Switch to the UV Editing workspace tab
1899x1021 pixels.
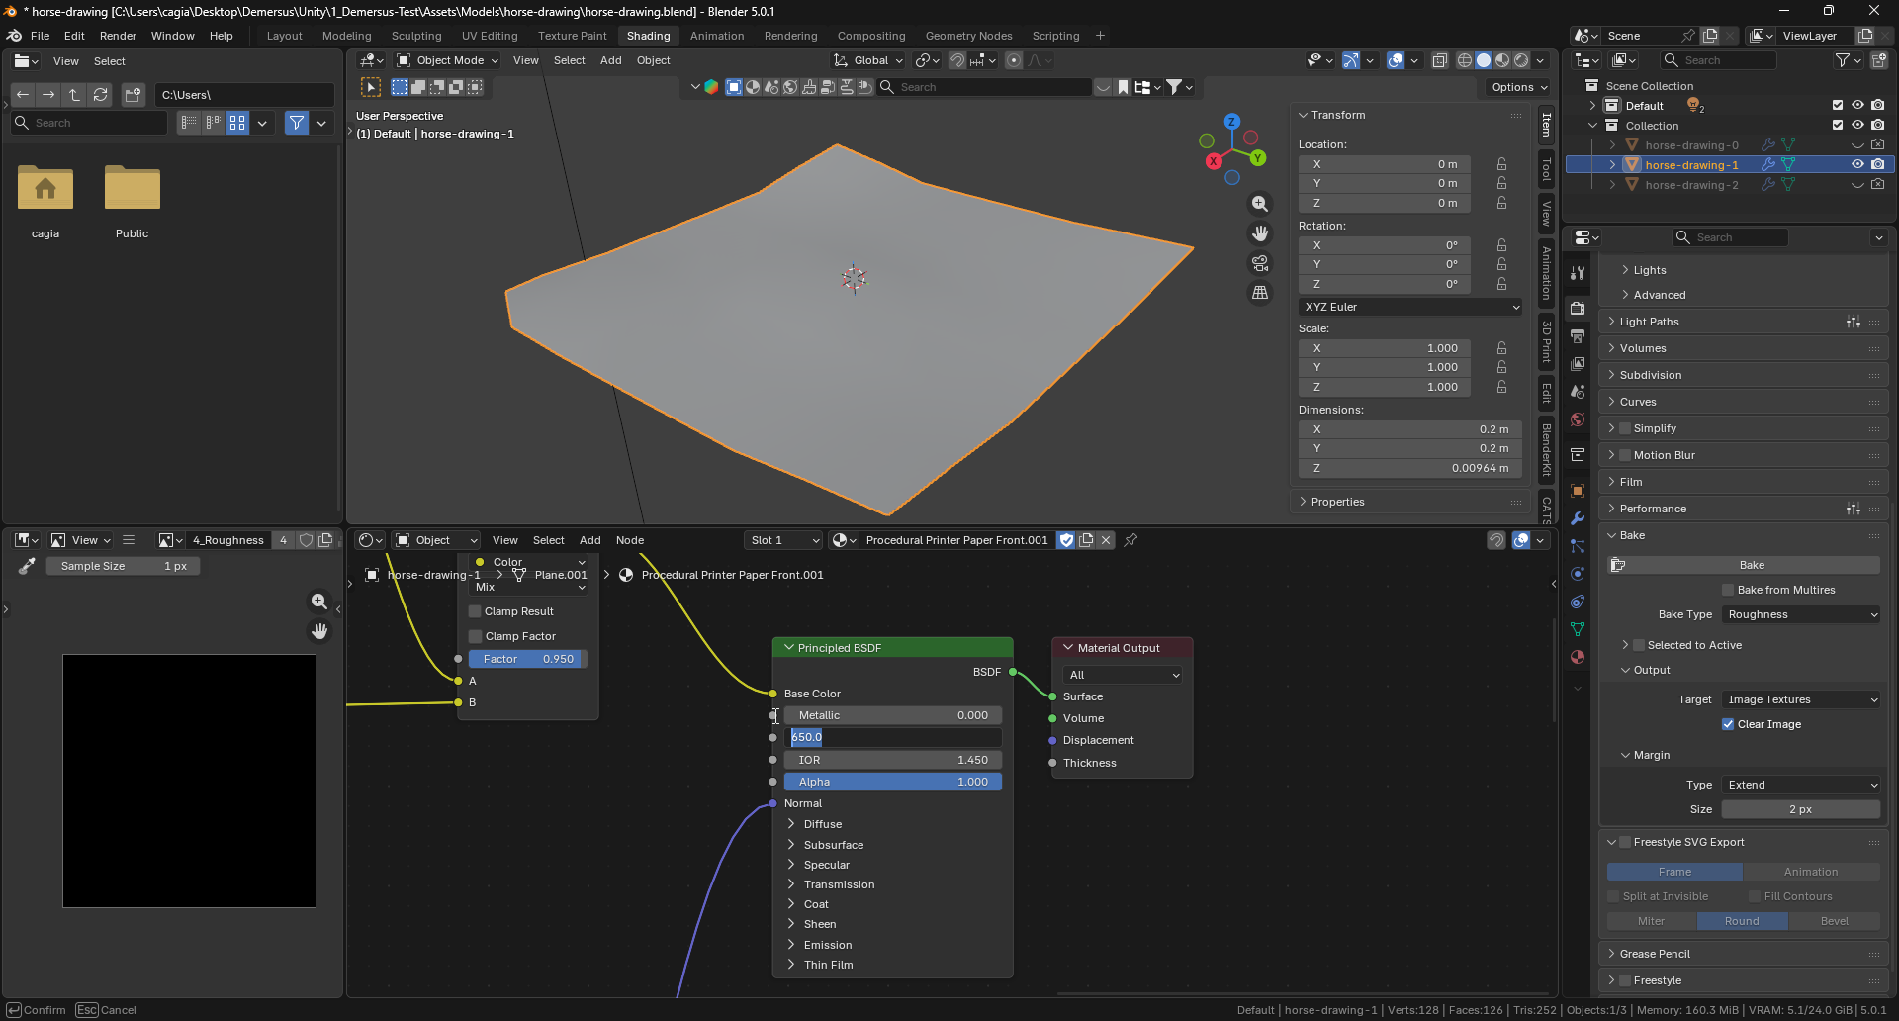point(490,36)
